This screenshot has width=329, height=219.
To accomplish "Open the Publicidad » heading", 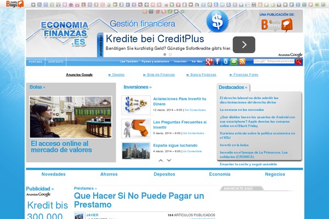I will [x=40, y=189].
